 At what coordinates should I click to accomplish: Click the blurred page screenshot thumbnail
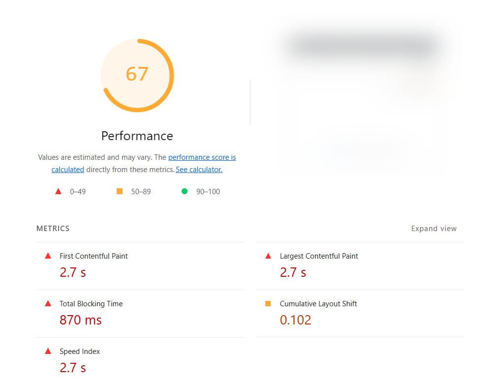(363, 98)
